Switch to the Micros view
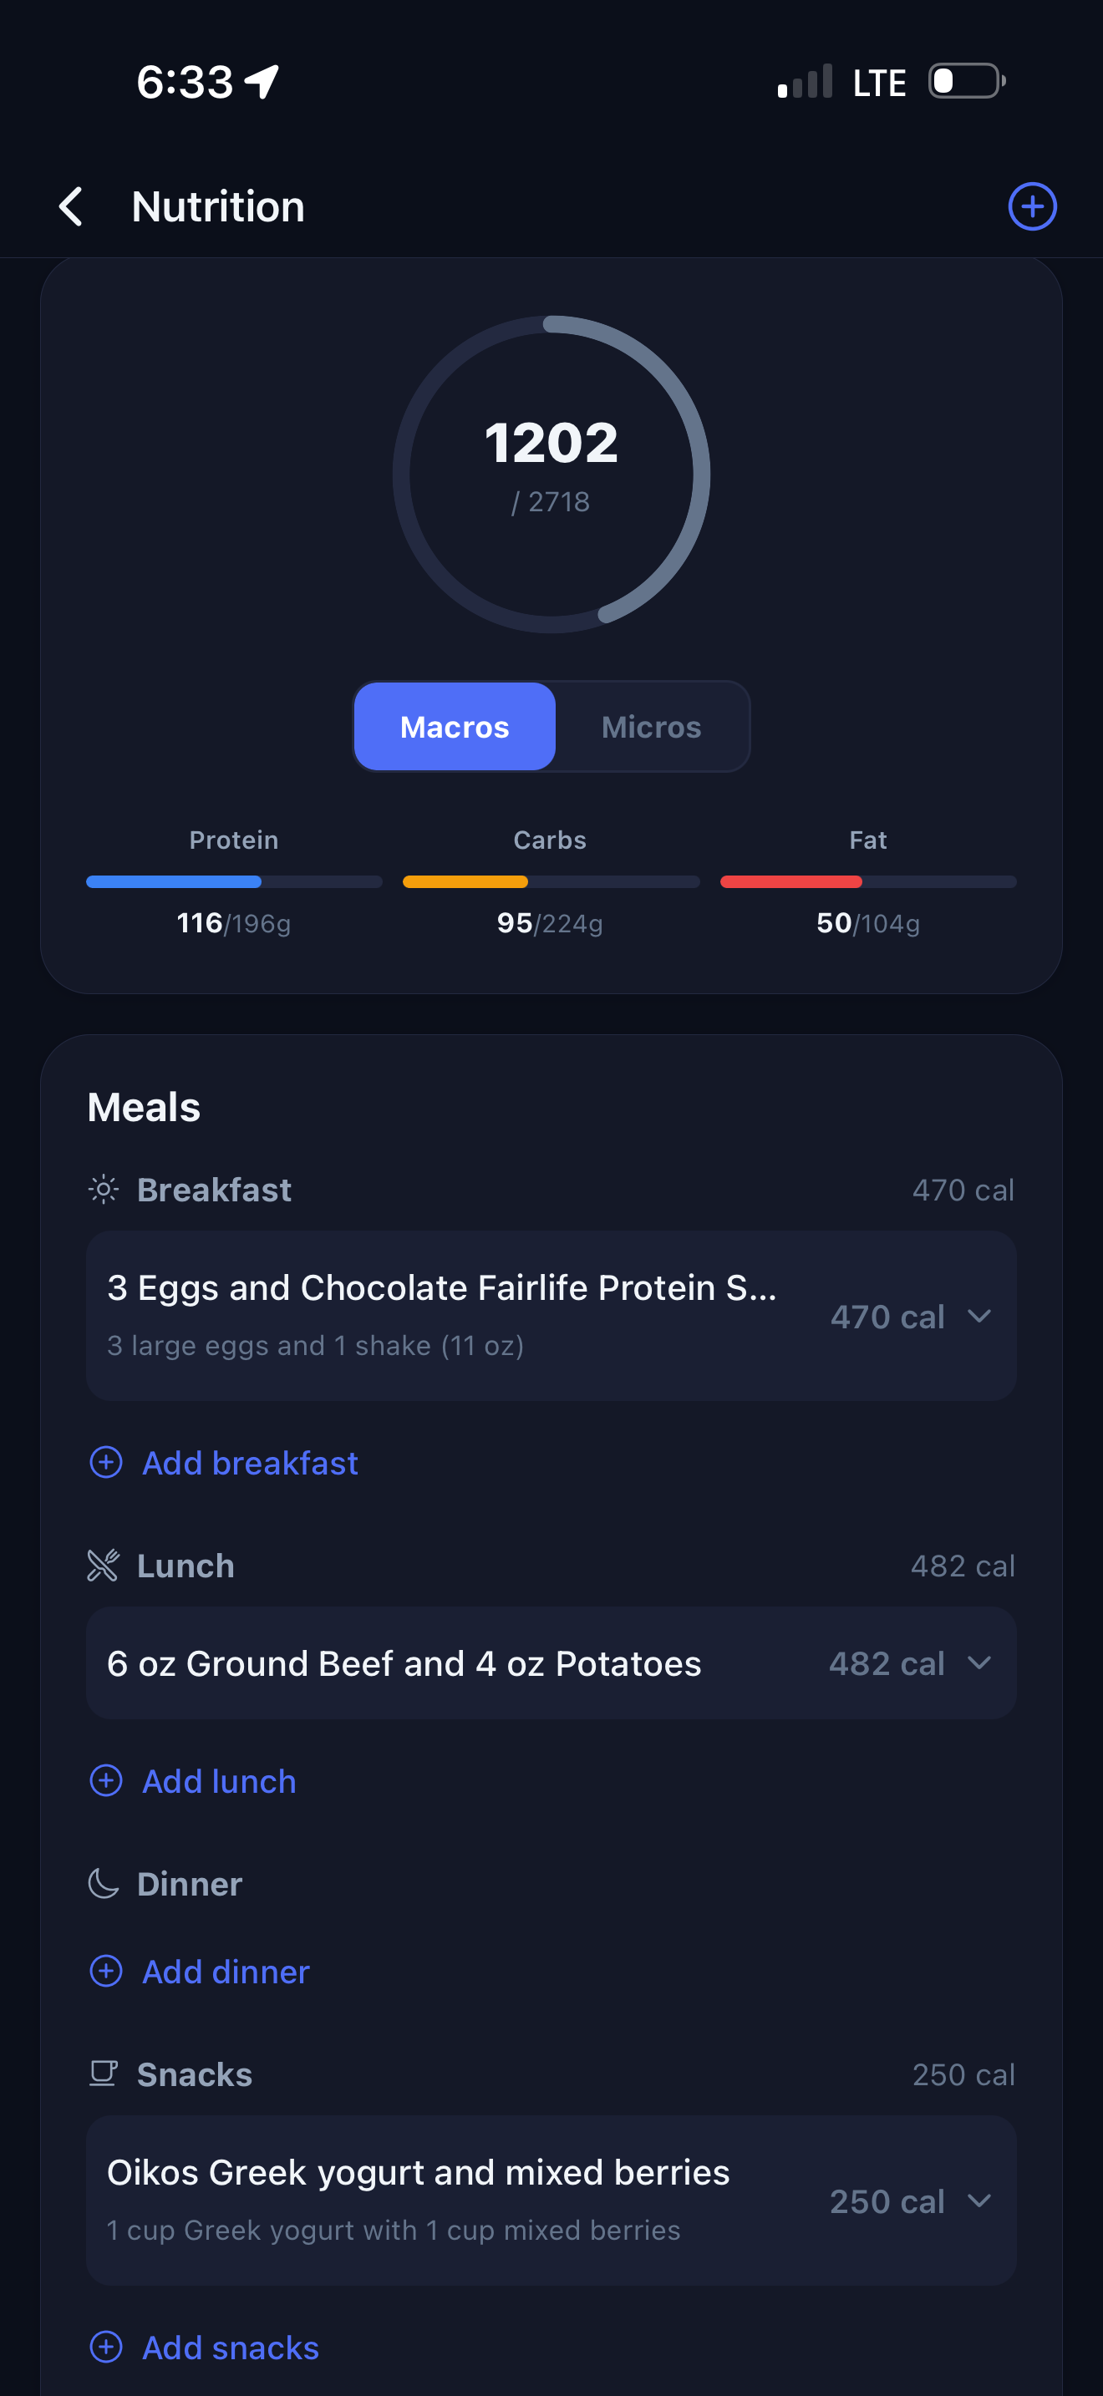1103x2396 pixels. (x=651, y=727)
